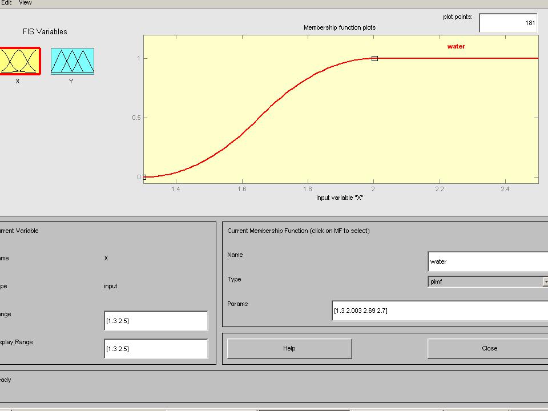Click the Range input field
Image resolution: width=548 pixels, height=411 pixels.
coord(156,321)
